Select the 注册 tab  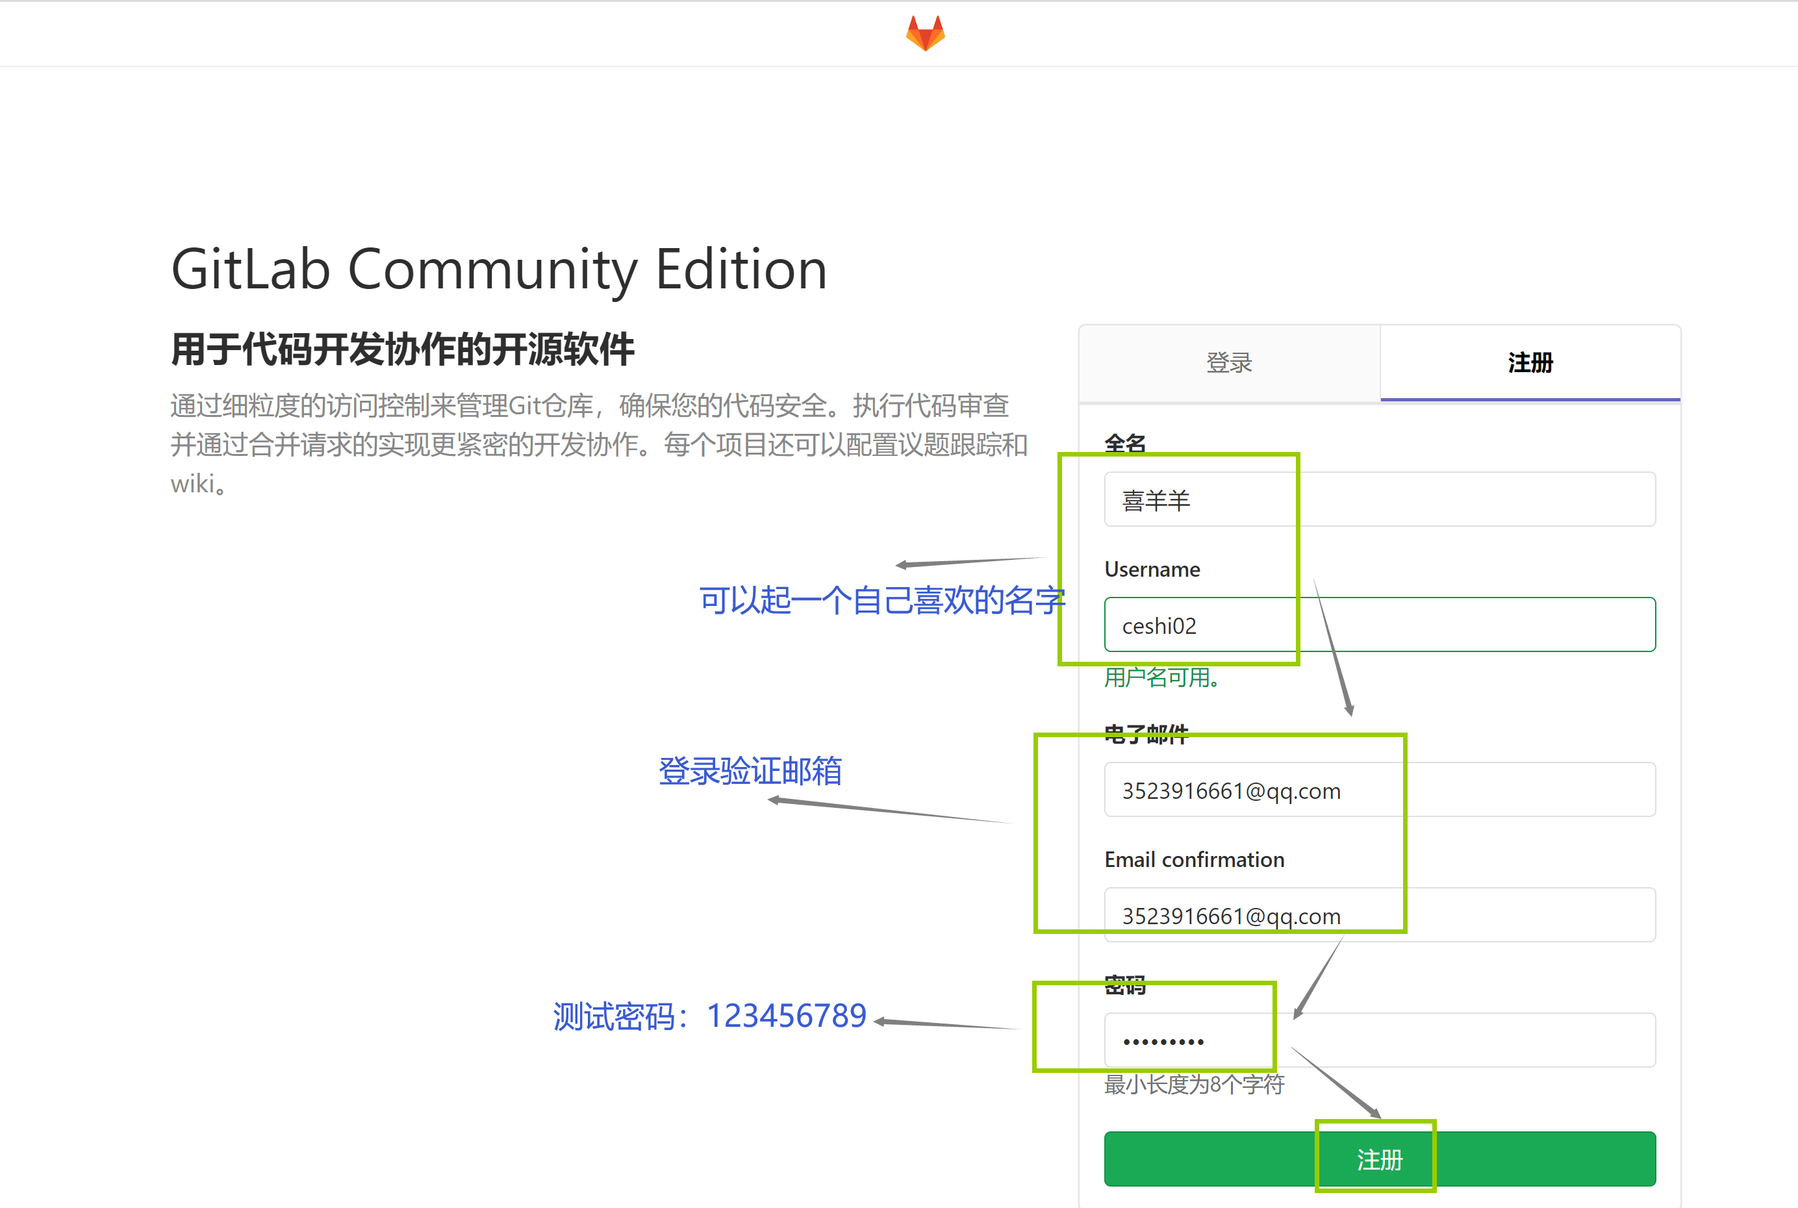[1530, 363]
